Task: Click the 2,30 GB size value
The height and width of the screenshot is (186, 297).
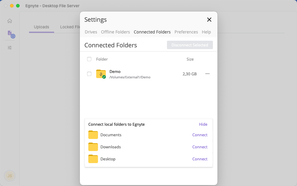Action: click(x=190, y=74)
